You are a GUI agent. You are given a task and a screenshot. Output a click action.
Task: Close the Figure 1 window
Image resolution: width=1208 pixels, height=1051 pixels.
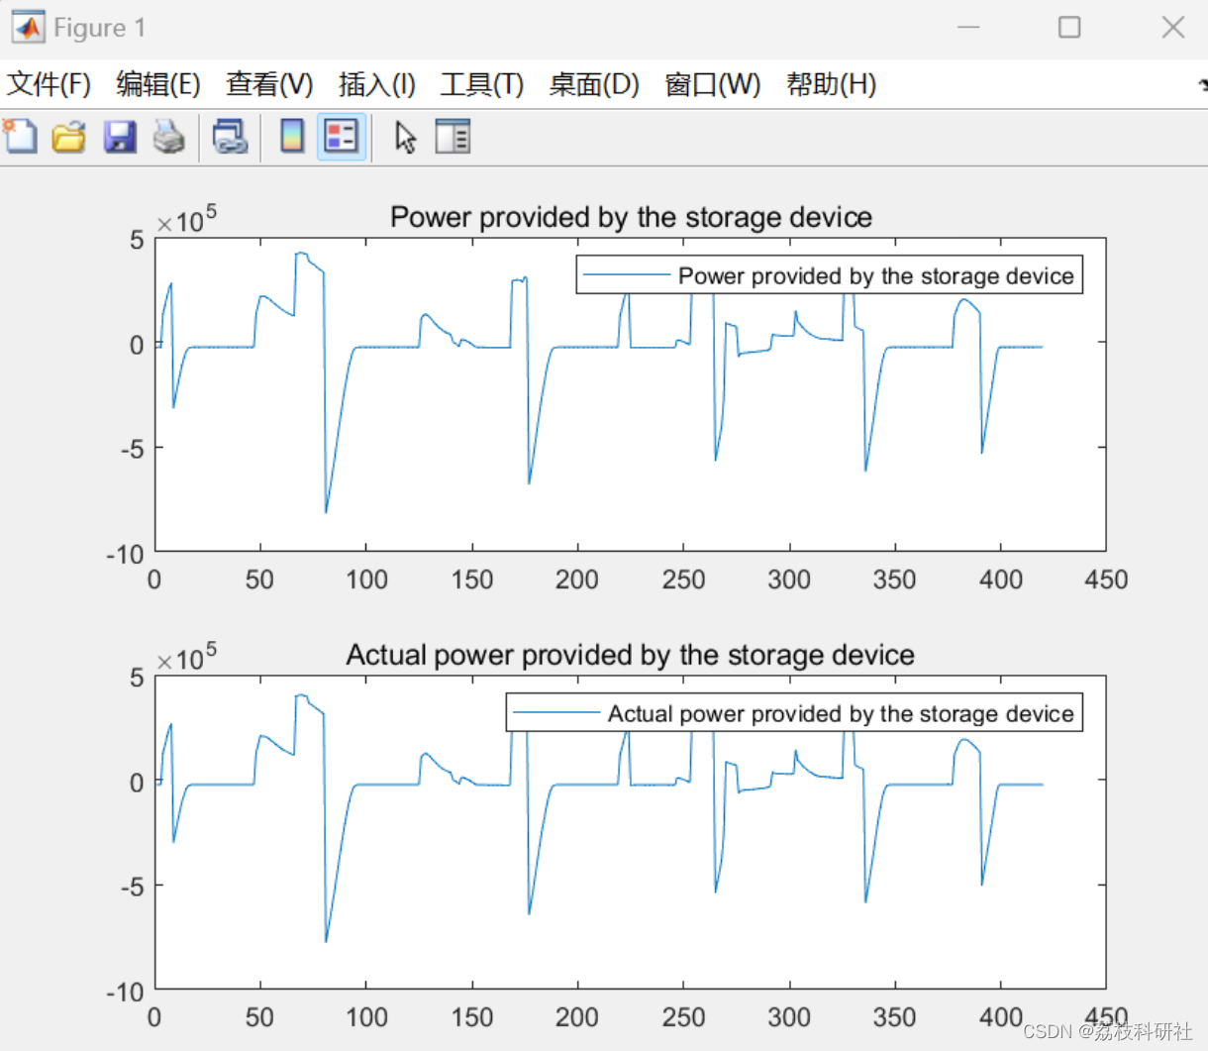pyautogui.click(x=1173, y=27)
